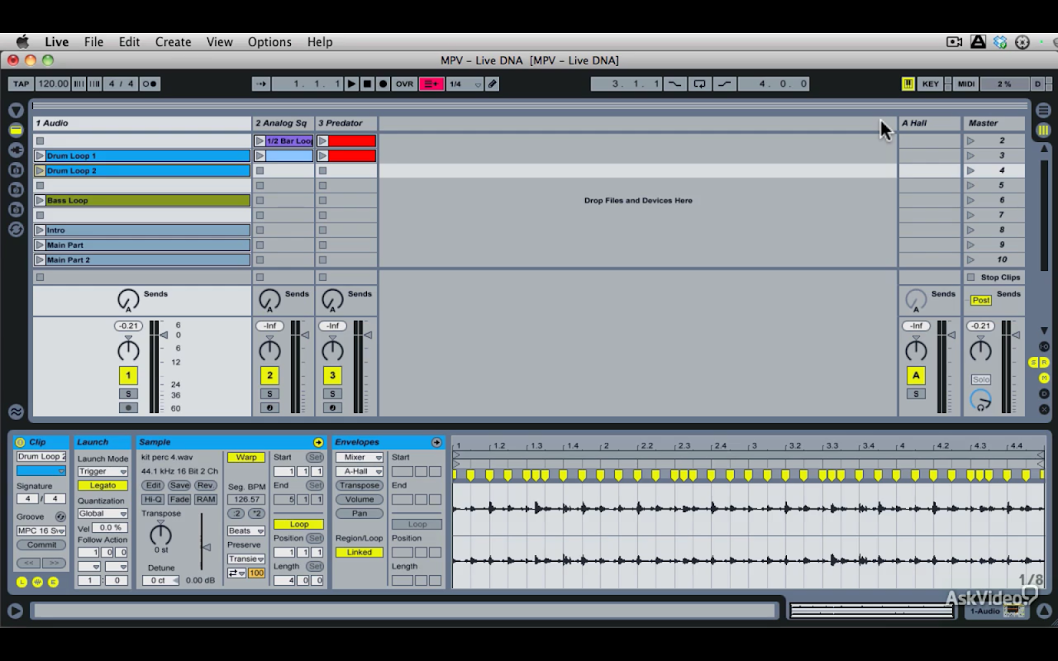
Task: Enable Follow in the transport bar
Action: tap(261, 83)
